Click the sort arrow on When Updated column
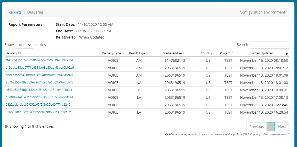 pyautogui.click(x=286, y=54)
